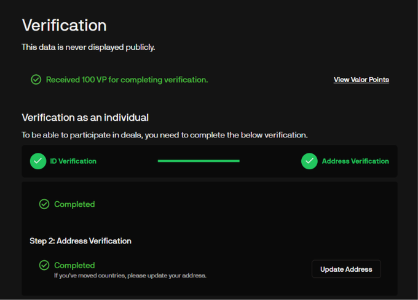Click the 'Completed' text under Step 2

(74, 265)
